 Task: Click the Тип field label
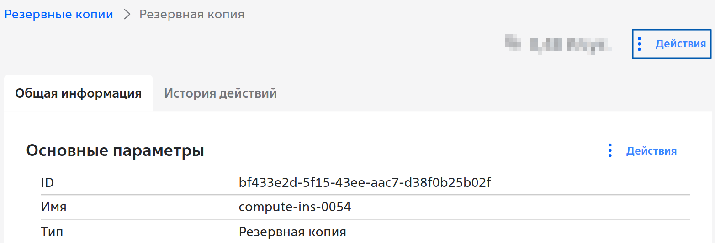click(x=52, y=232)
